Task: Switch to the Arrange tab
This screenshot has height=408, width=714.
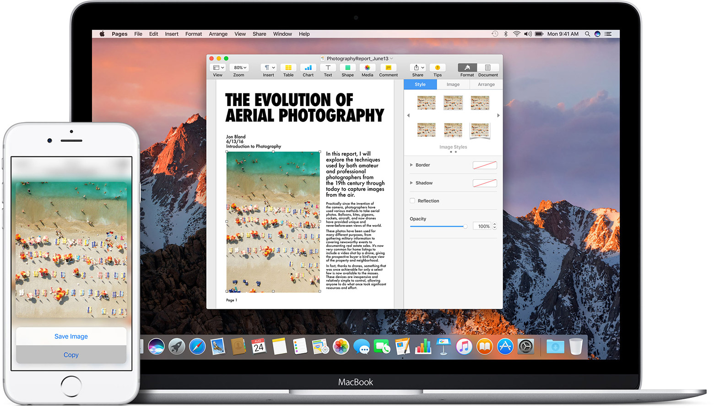Action: click(x=486, y=84)
